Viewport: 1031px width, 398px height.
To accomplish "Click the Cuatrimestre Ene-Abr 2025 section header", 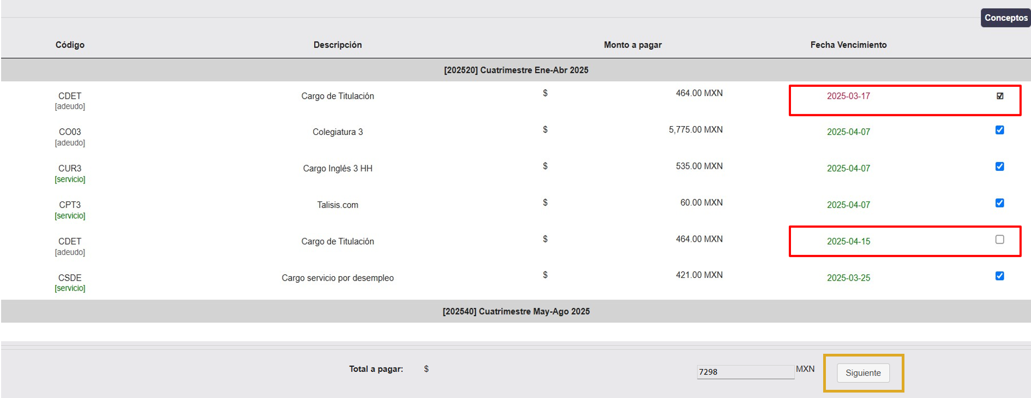I will [515, 70].
